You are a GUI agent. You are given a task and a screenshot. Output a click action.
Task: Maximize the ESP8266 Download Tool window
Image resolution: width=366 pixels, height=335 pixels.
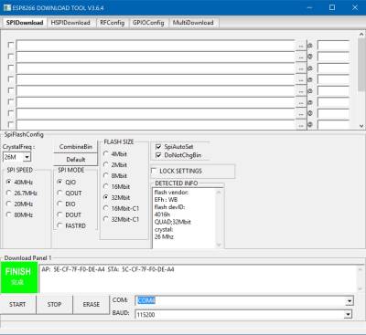(x=332, y=7)
